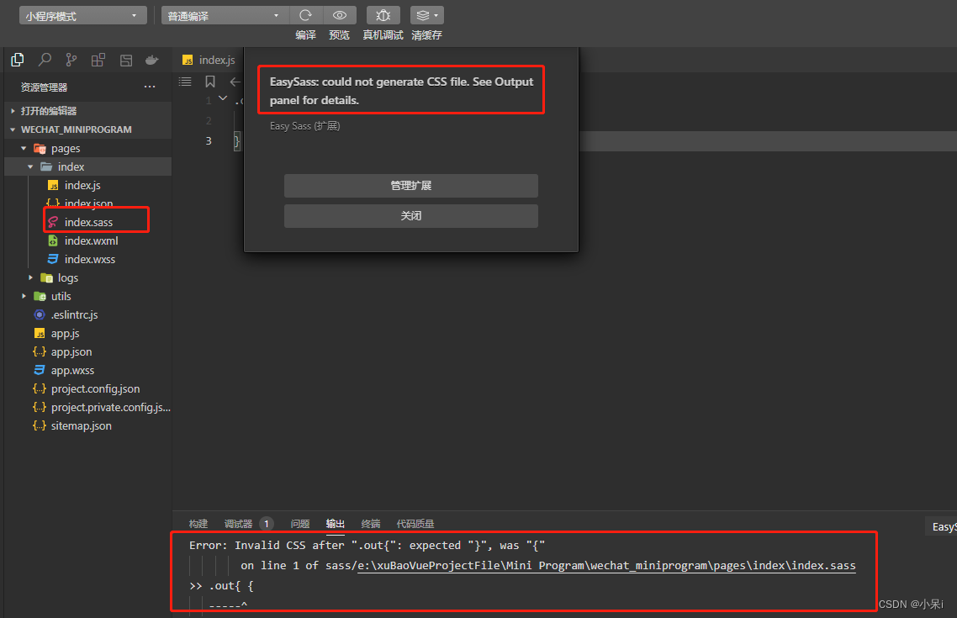This screenshot has height=618, width=957.
Task: Start 真机调试 via the bug icon
Action: (x=383, y=14)
